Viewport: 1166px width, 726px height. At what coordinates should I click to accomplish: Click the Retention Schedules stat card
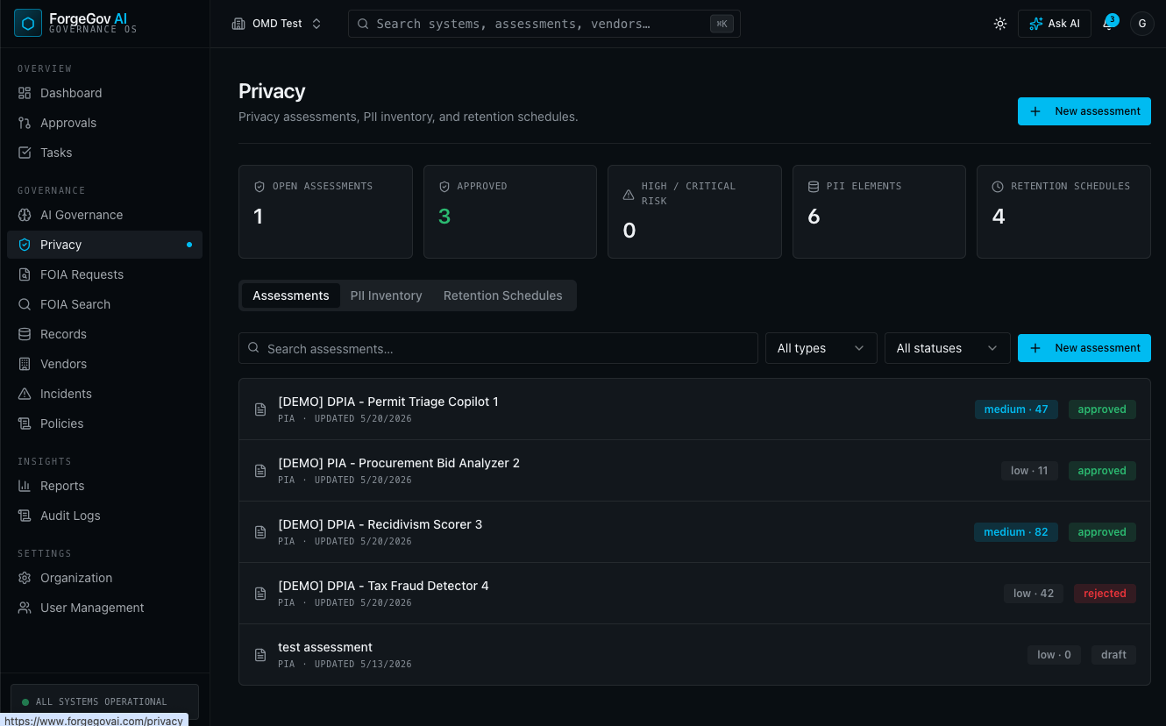tap(1063, 212)
